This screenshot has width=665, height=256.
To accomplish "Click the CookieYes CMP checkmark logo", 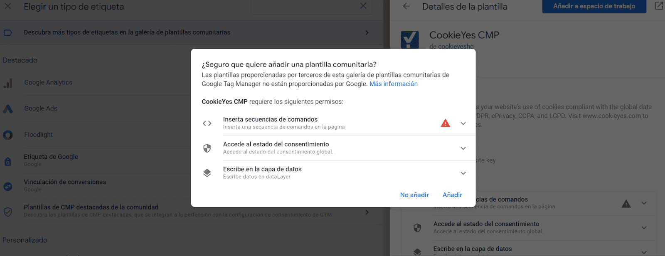I will click(410, 40).
